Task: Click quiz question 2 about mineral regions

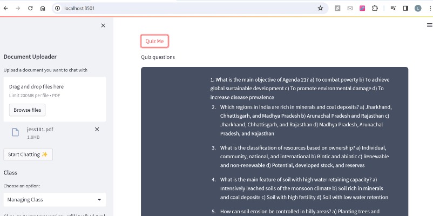Action: [x=306, y=120]
